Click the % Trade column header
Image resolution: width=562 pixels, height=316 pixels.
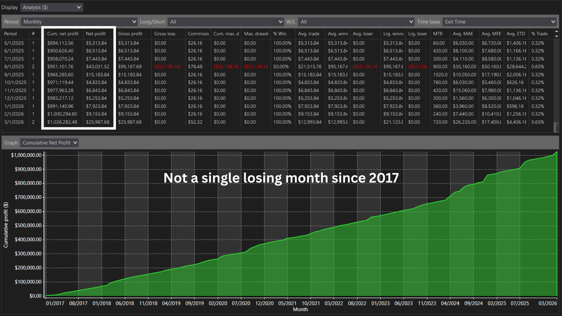coord(541,34)
